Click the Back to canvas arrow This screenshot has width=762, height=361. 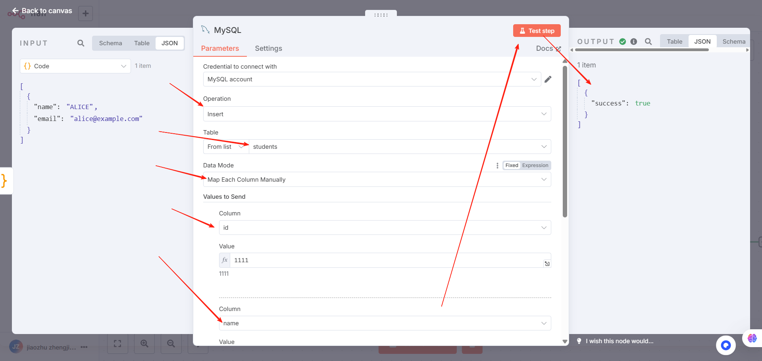coord(15,11)
